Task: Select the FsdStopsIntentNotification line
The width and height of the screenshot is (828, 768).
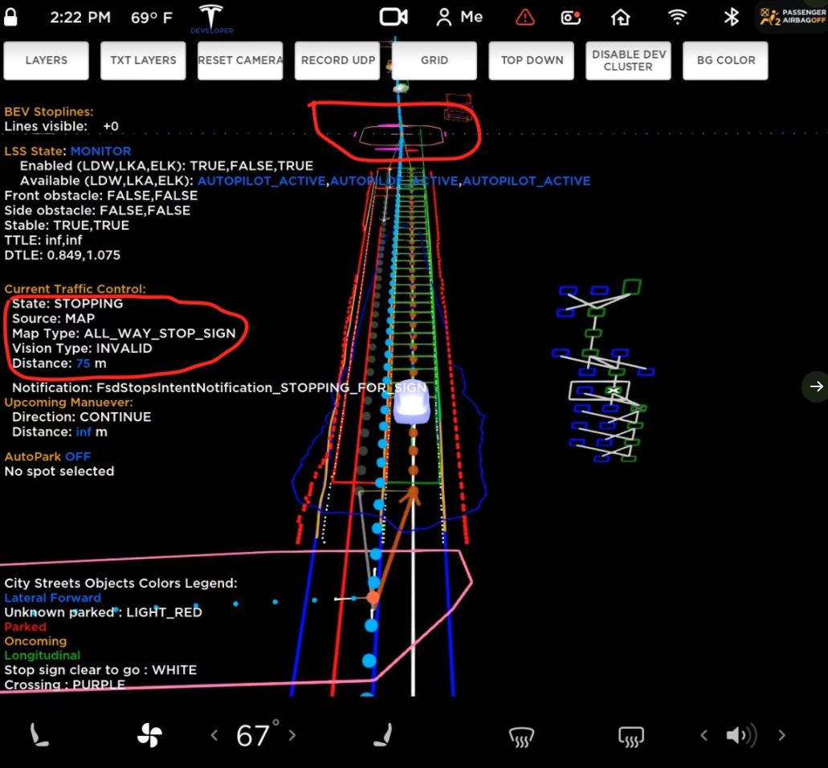Action: (x=218, y=388)
